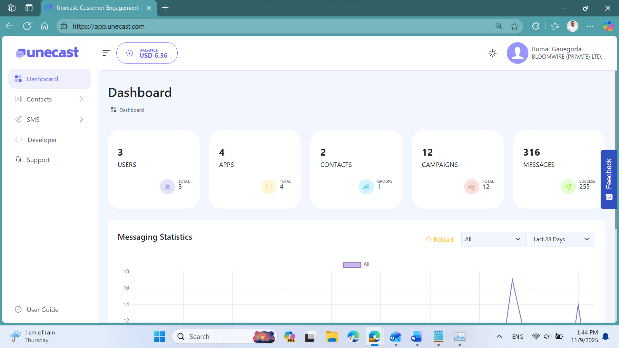Toggle the 'All' legend series in chart
Image resolution: width=619 pixels, height=348 pixels.
352,265
